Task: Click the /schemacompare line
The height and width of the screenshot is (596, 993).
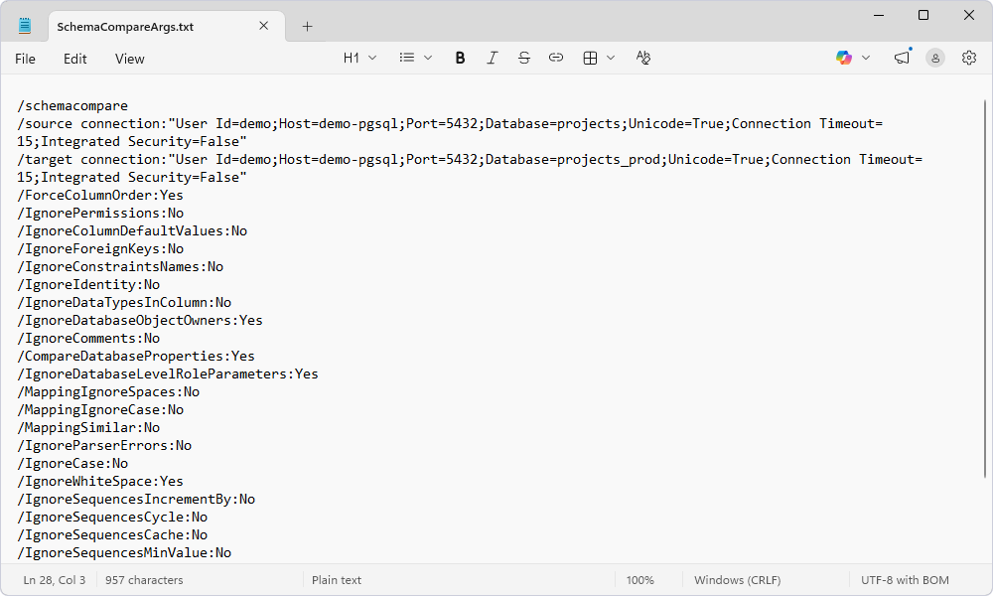Action: (72, 105)
